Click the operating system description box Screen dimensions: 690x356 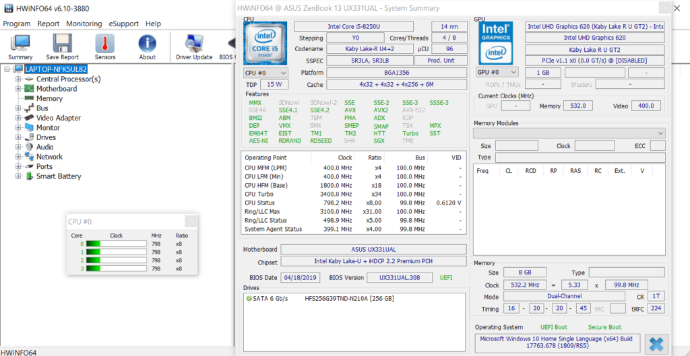558,343
